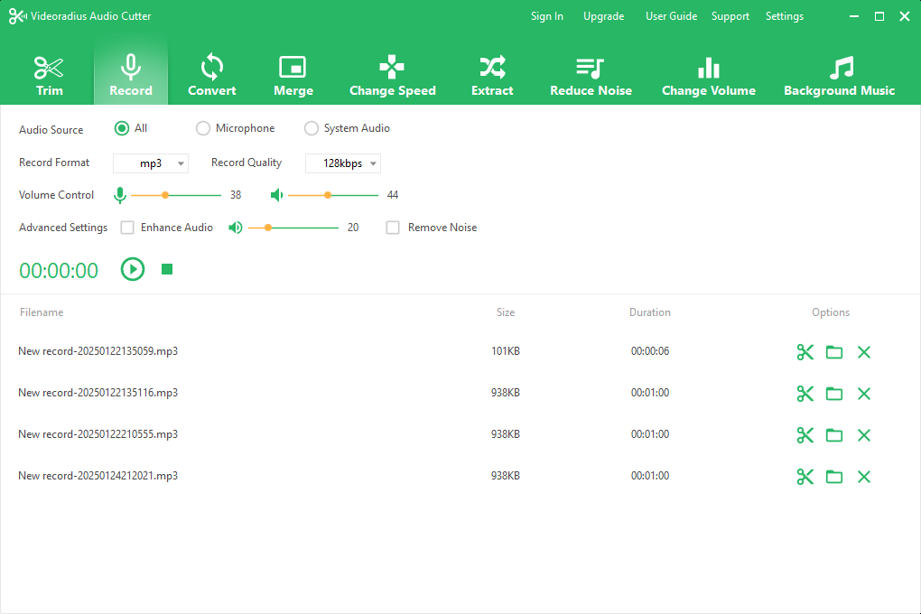Click the system speaker volume icon

[276, 195]
